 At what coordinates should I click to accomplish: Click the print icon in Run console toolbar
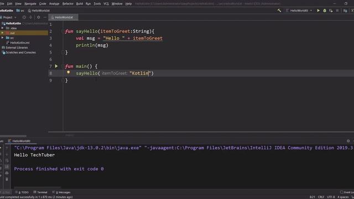7,173
